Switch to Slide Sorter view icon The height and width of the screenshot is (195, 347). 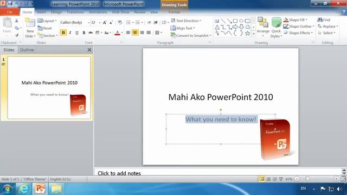[x=268, y=179]
